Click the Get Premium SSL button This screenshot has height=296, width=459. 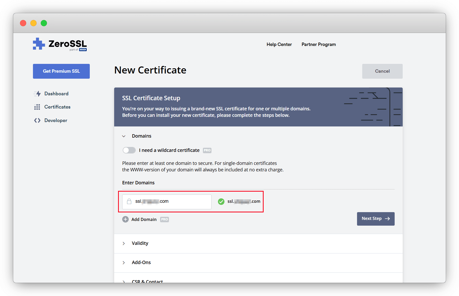click(61, 71)
